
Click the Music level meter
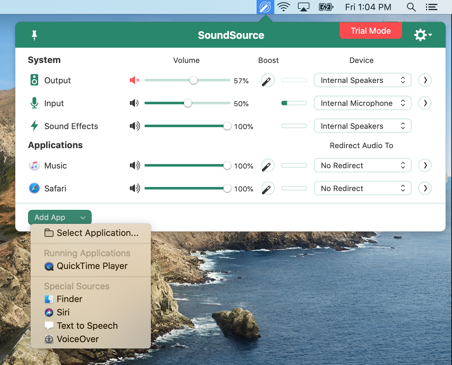(294, 165)
